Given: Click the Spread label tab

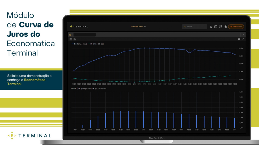Looking at the screenshot, I should [x=74, y=89].
